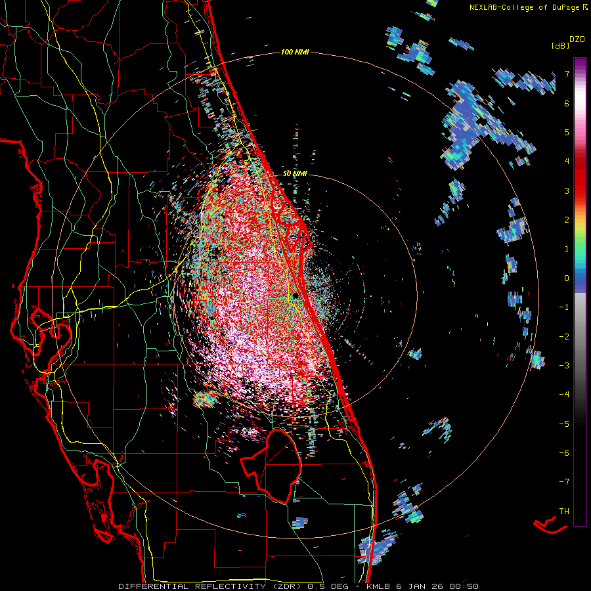The image size is (591, 591).
Task: Click the 100 NMI range ring label
Action: coord(295,52)
